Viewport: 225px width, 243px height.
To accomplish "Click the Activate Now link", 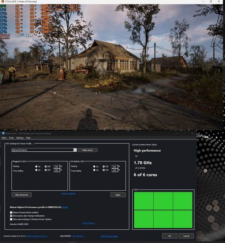I will 78,236.
